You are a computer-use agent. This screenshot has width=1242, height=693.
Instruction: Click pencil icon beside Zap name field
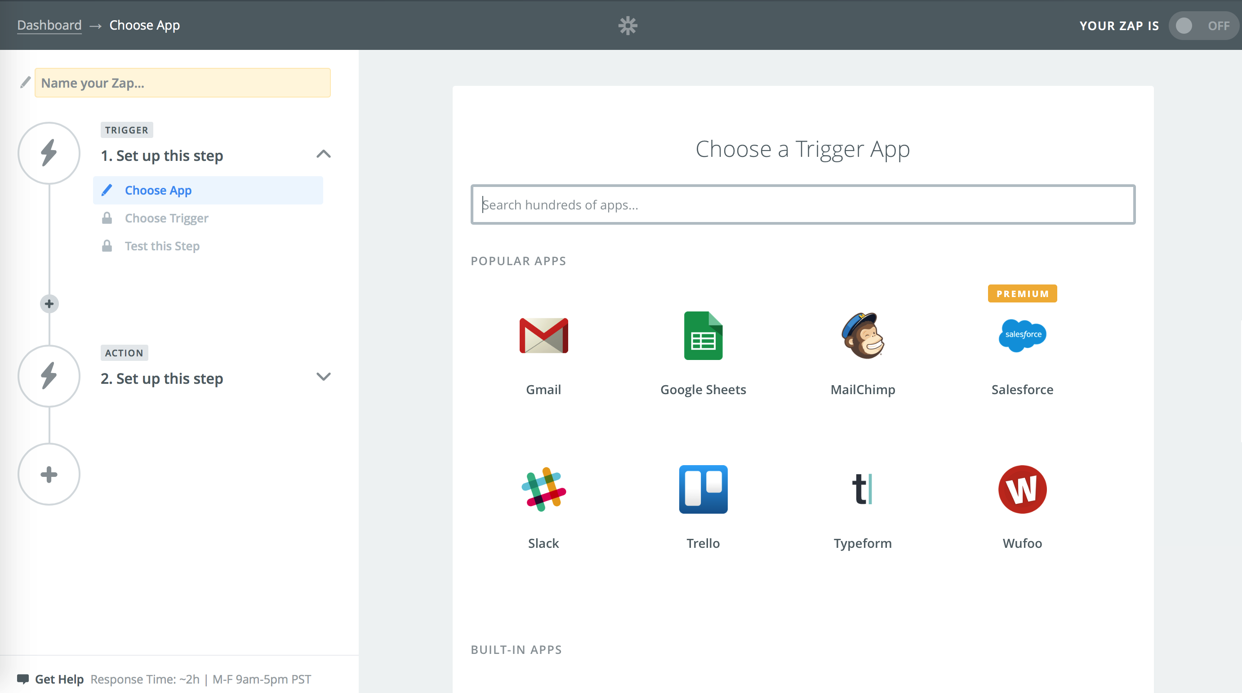click(25, 82)
